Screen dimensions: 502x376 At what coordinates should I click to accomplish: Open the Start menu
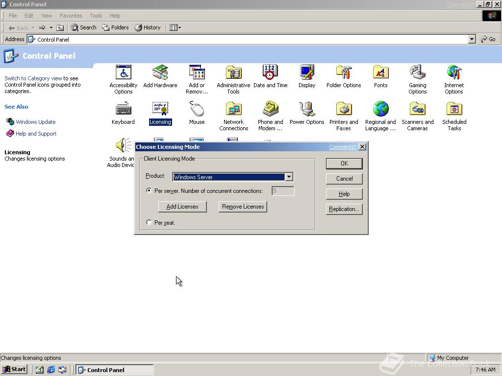[x=14, y=369]
